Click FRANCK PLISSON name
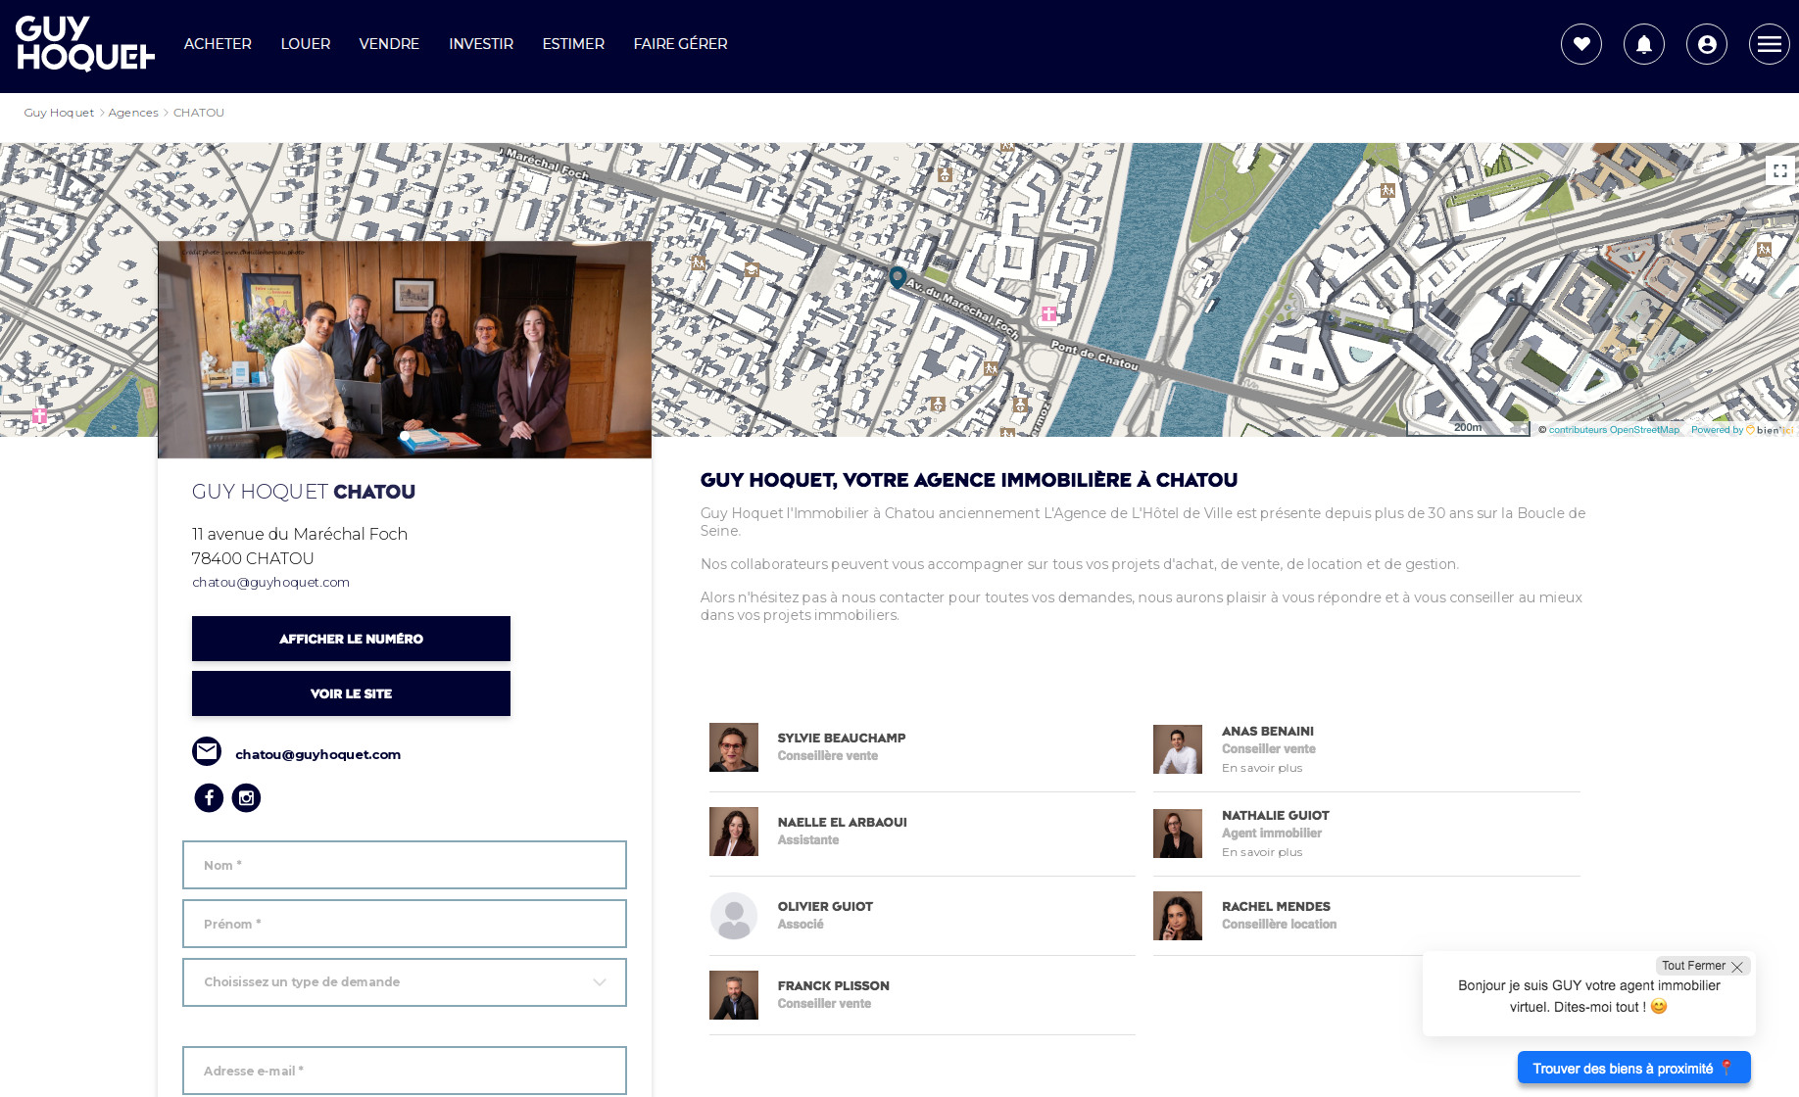1799x1097 pixels. [x=834, y=986]
